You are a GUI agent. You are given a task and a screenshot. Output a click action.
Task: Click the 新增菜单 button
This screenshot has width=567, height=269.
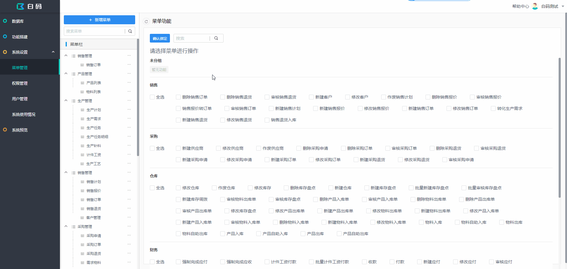pyautogui.click(x=99, y=20)
